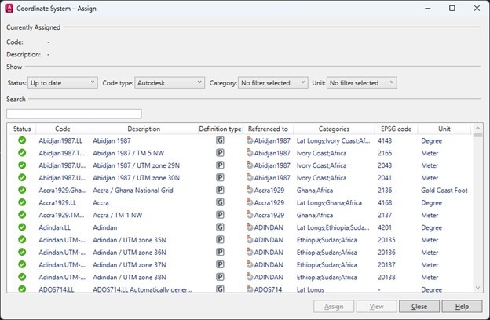The height and width of the screenshot is (320, 490).
Task: Click status check for Accra / Ghana National Grid
Action: pos(22,190)
